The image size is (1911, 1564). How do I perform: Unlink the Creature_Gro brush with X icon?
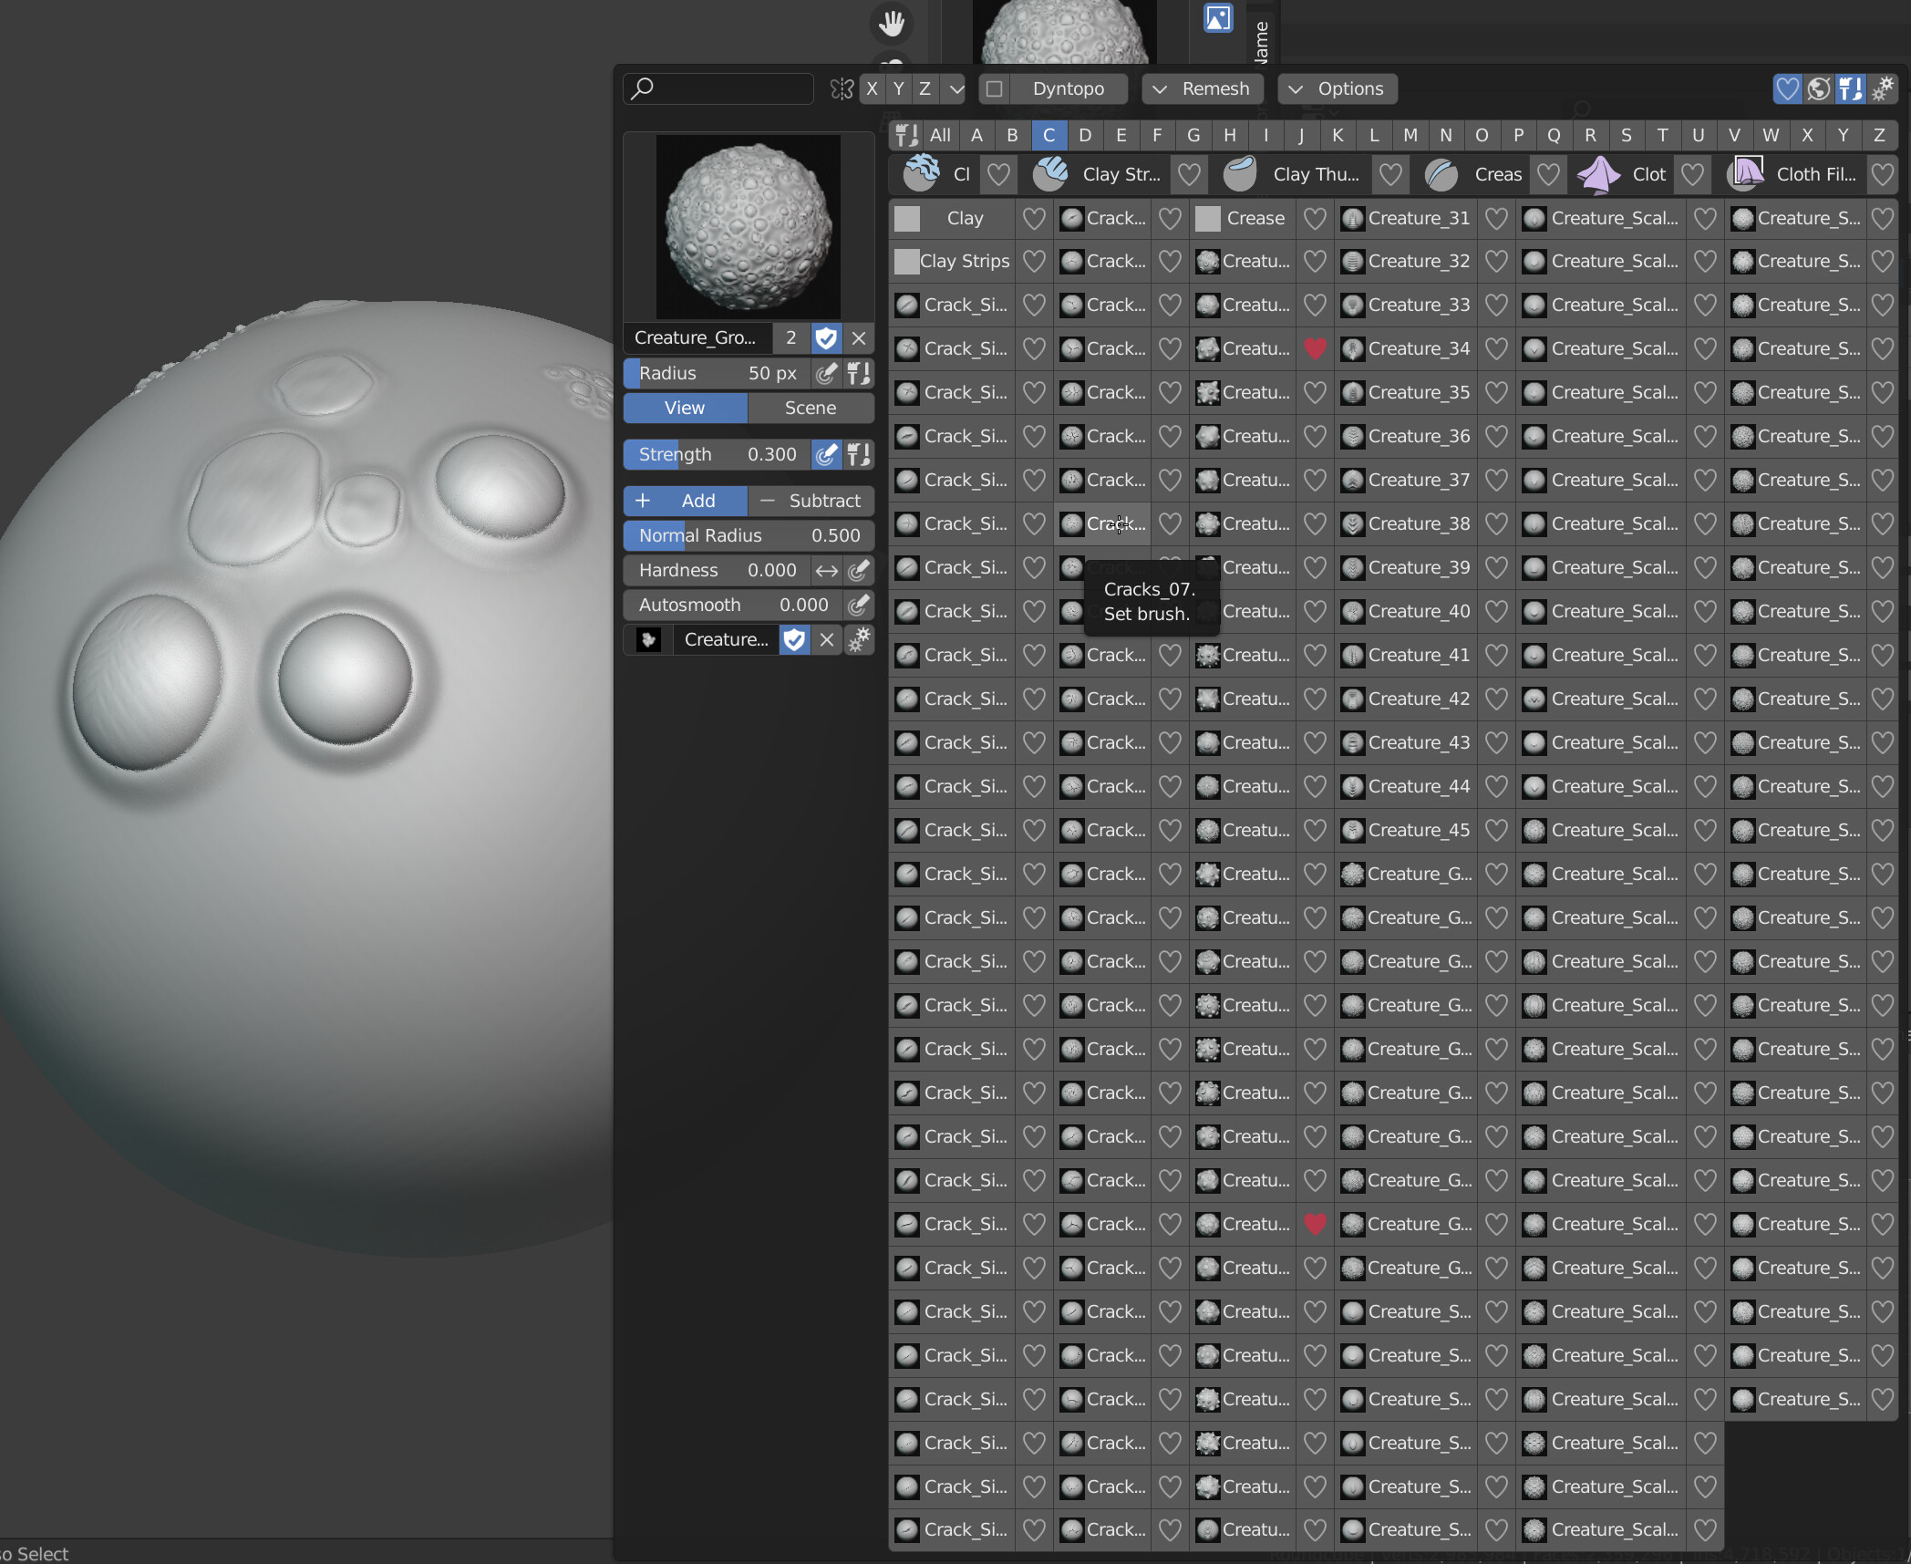point(858,337)
